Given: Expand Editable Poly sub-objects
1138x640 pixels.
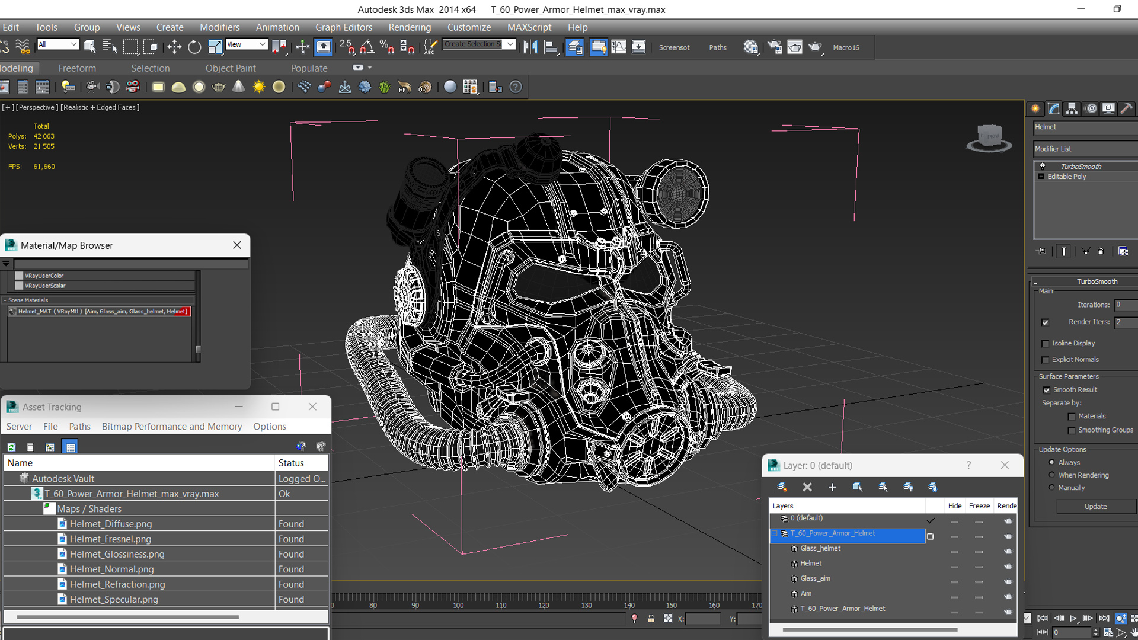Looking at the screenshot, I should [x=1041, y=177].
